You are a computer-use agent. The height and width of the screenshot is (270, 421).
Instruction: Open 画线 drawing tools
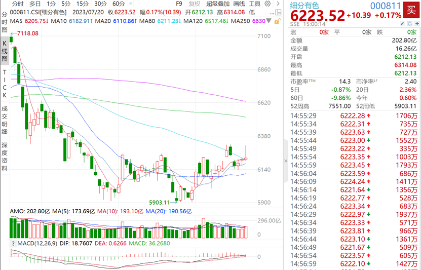[x=239, y=4]
